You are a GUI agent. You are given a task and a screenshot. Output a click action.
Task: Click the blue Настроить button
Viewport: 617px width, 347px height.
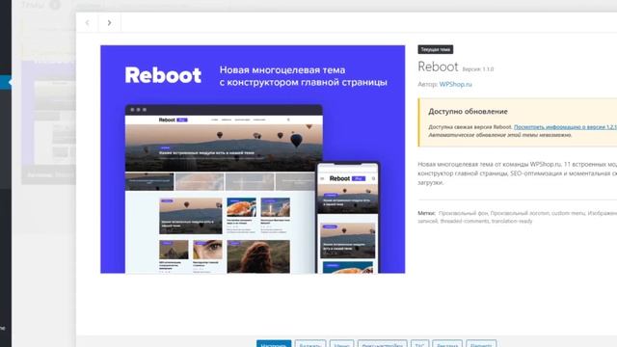pos(274,344)
